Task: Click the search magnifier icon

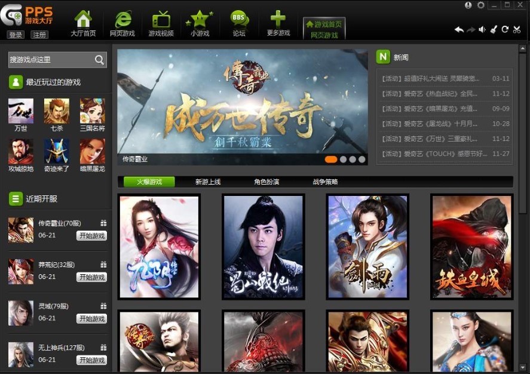Action: click(x=99, y=60)
